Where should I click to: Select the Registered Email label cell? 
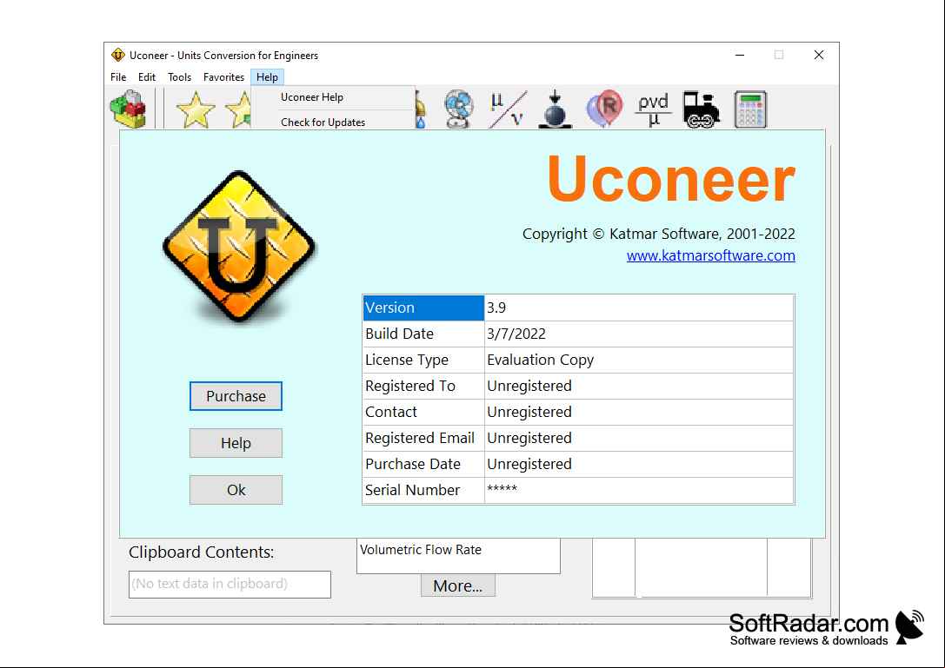(423, 438)
